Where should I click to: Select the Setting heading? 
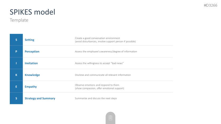(x=30, y=40)
